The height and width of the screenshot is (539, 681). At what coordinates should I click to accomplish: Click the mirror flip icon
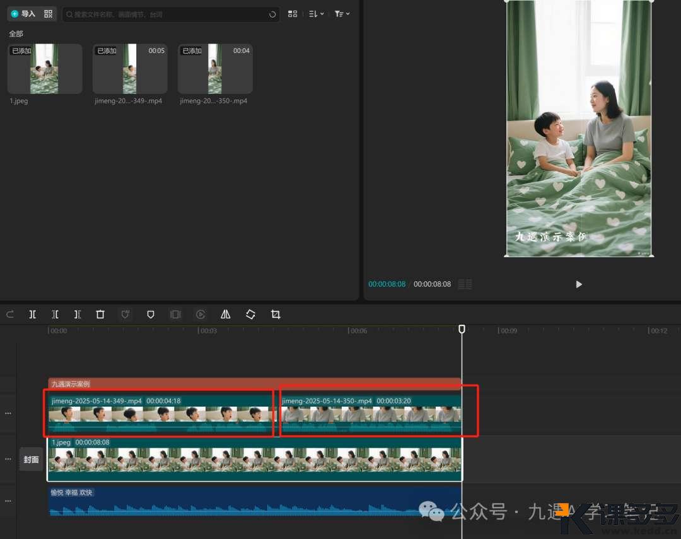pyautogui.click(x=225, y=314)
